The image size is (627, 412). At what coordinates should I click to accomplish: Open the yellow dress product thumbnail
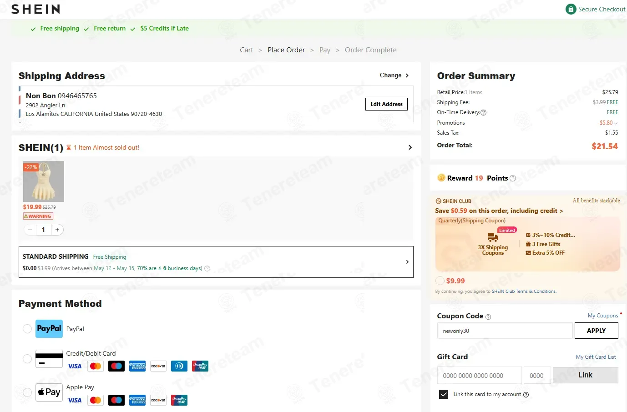pos(44,181)
